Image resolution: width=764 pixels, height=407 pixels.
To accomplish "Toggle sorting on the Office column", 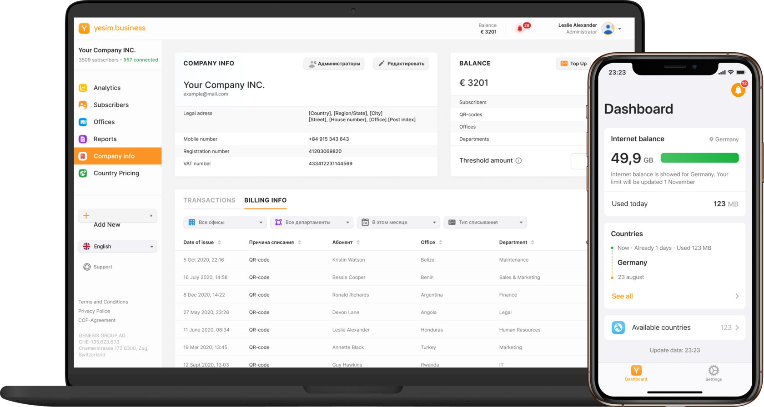I will click(x=440, y=243).
